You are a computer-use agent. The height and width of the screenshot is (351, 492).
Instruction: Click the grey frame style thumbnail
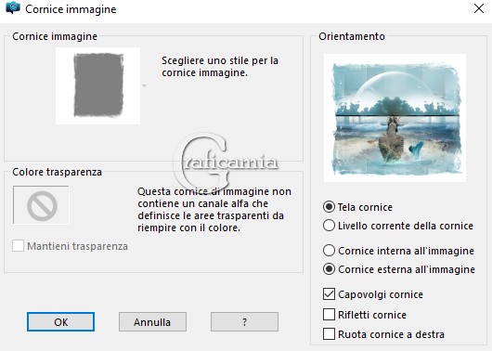pyautogui.click(x=97, y=85)
